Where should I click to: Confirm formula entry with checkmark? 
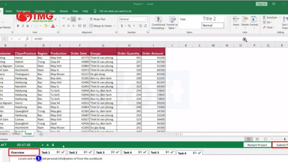click(x=19, y=39)
